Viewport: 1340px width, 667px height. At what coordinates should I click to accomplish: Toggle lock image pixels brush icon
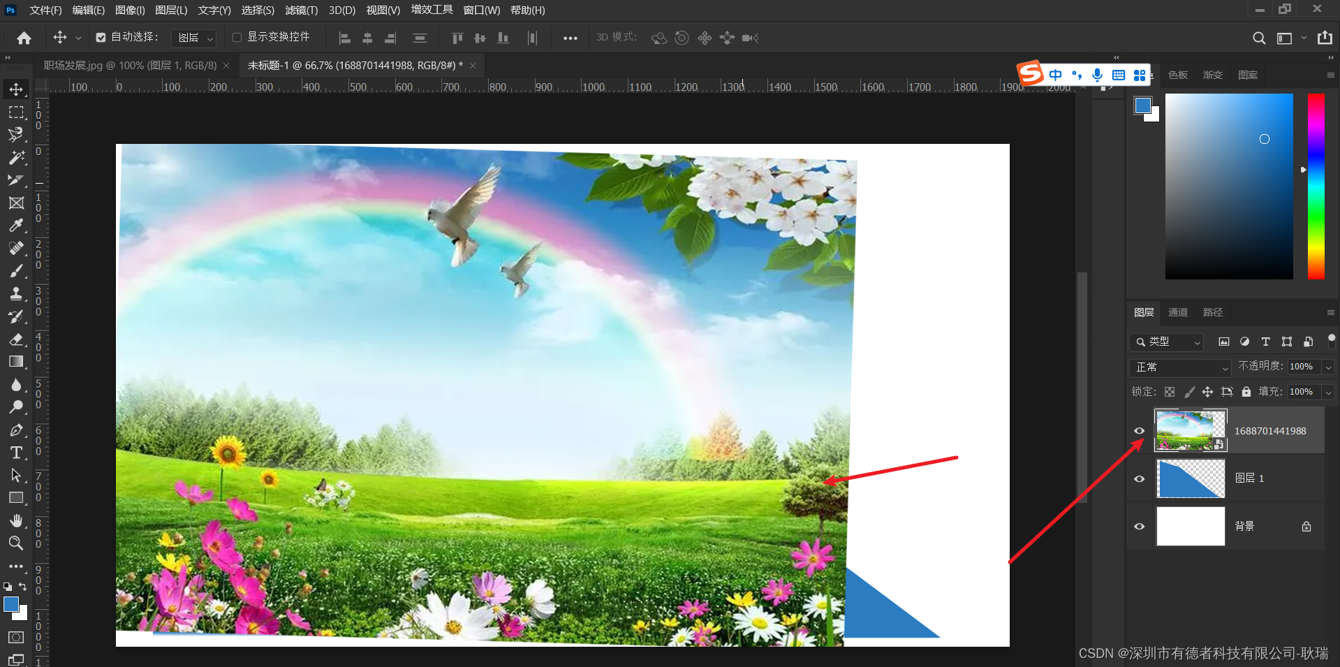tap(1189, 392)
